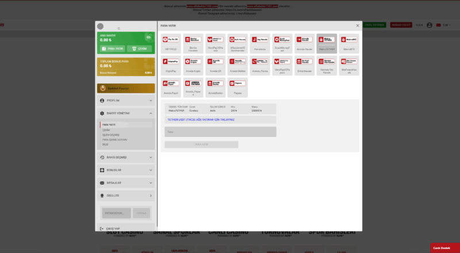This screenshot has height=253, width=460.
Task: Open the BİLGİ submenu item
Action: (x=105, y=144)
